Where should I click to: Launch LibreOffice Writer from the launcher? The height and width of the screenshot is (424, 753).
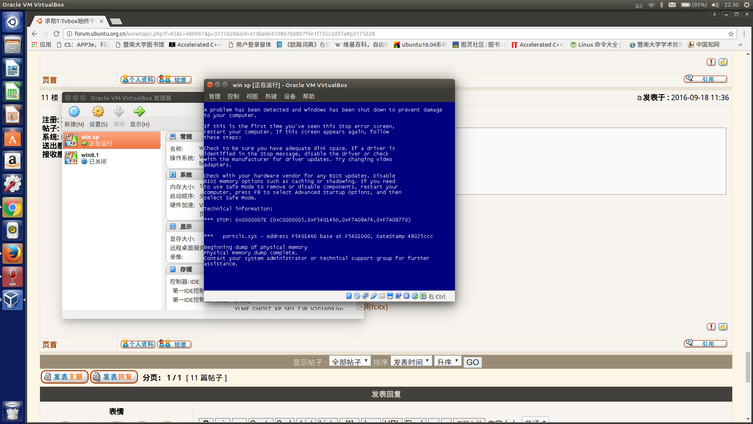click(x=13, y=69)
